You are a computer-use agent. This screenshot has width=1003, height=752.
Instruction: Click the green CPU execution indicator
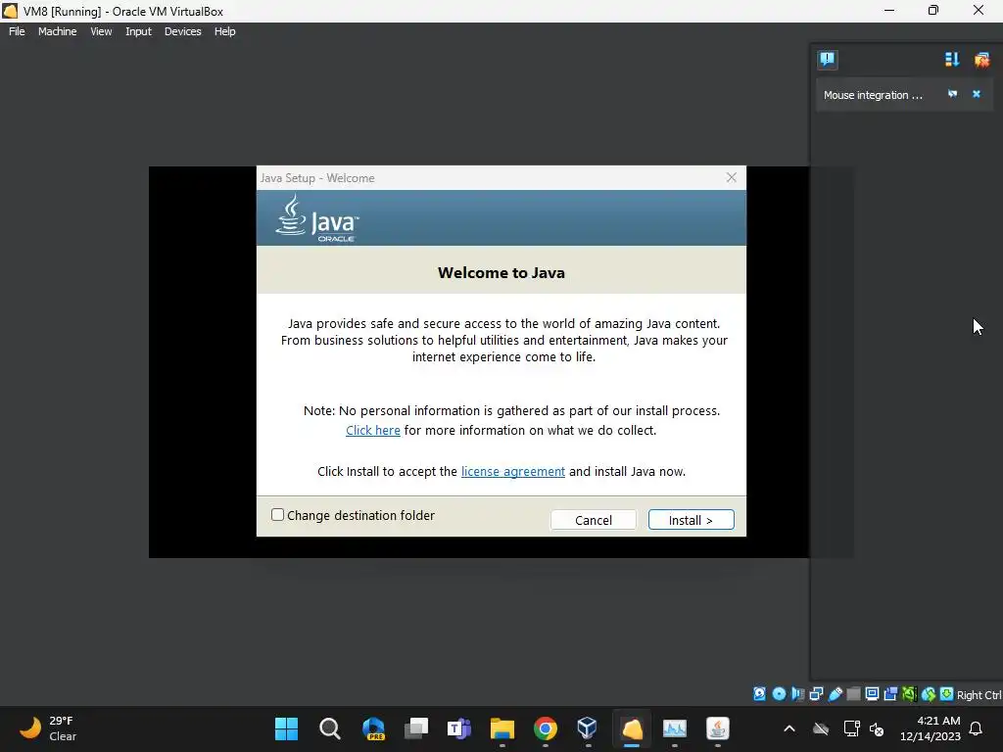pyautogui.click(x=909, y=694)
